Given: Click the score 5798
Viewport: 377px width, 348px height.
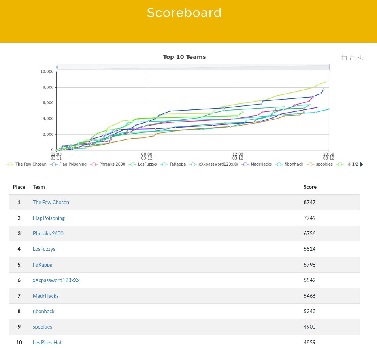Looking at the screenshot, I should (x=309, y=265).
